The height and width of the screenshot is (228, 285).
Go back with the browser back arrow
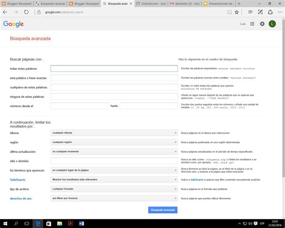[5, 12]
